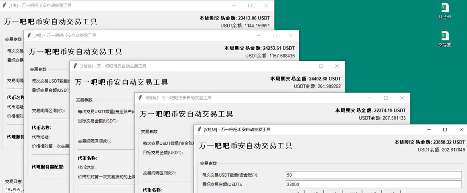Minimize the [5桂华] window

(429, 129)
